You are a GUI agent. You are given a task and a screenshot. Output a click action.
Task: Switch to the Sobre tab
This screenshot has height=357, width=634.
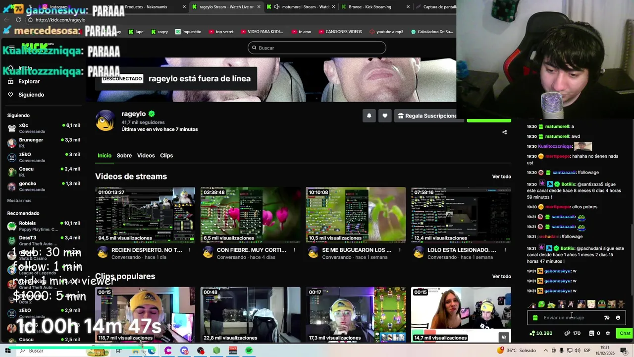click(x=124, y=156)
